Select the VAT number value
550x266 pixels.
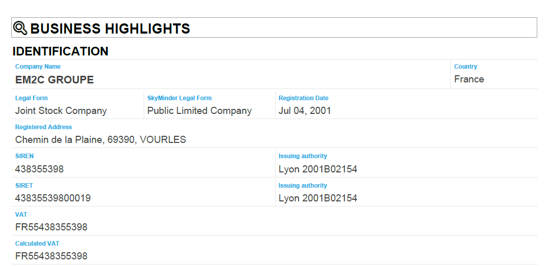click(x=51, y=227)
